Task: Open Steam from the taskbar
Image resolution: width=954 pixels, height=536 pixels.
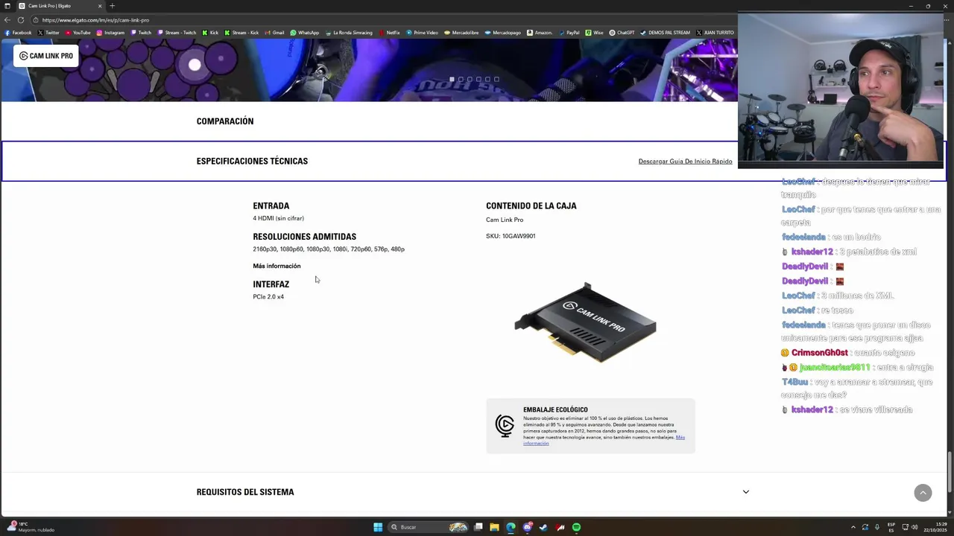Action: [543, 527]
